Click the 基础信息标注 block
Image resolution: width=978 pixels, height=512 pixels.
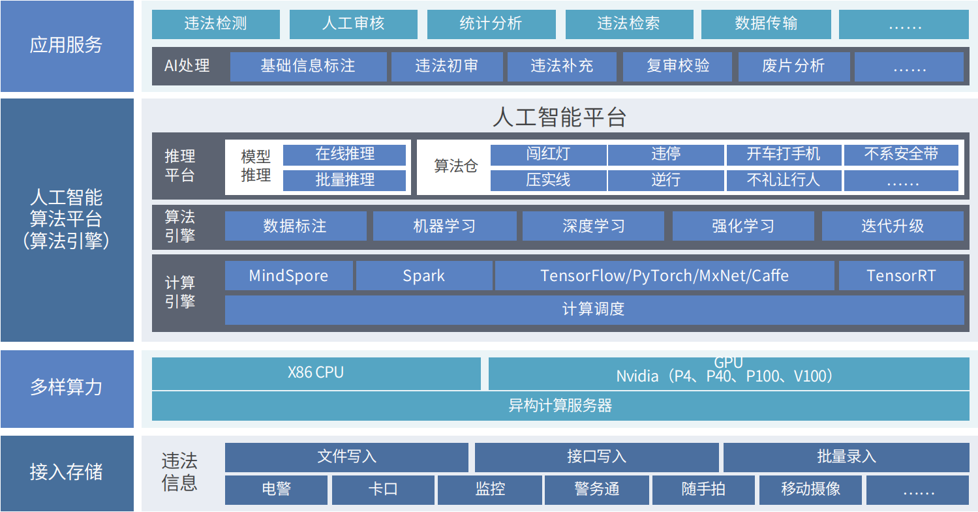309,66
